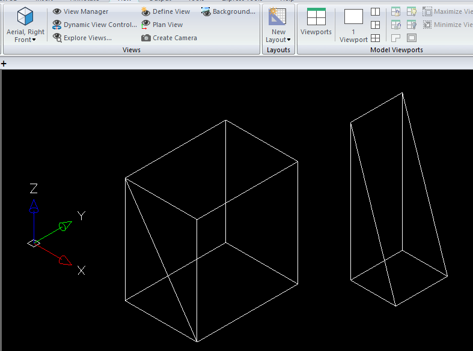Select the 1 Viewport layout
This screenshot has width=473, height=351.
(353, 25)
